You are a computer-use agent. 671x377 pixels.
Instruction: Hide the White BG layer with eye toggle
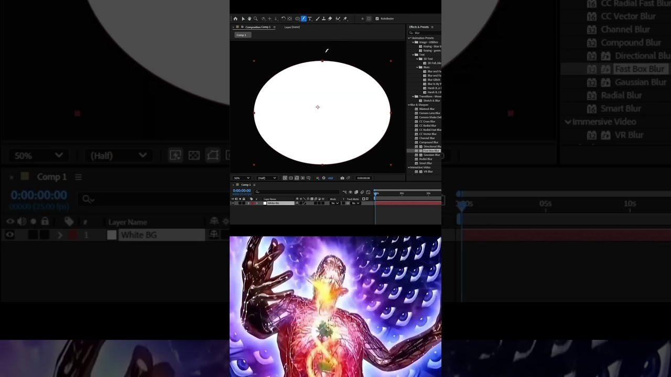click(233, 203)
